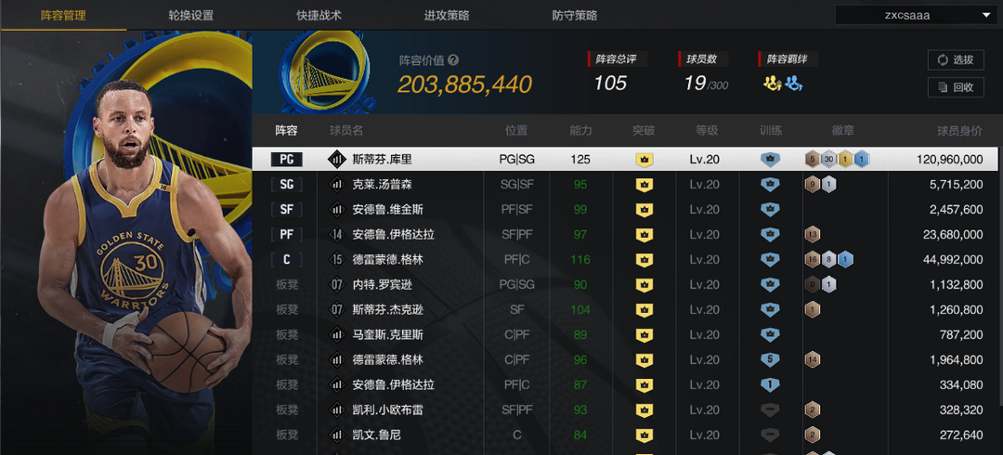Screen dimensions: 1003x455
Task: Switch to the 轮换设置 tab
Action: [190, 16]
